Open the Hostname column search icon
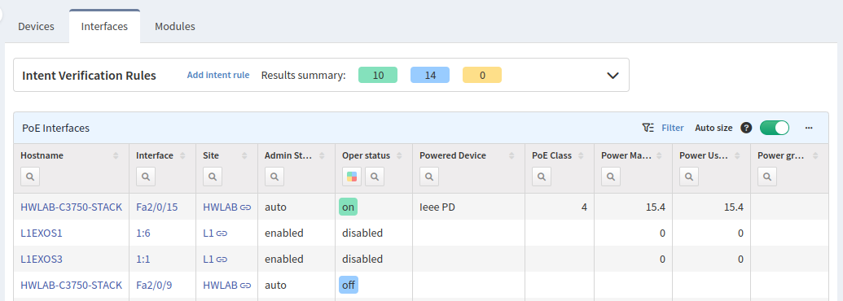Screen dimensions: 843x301 pyautogui.click(x=30, y=176)
